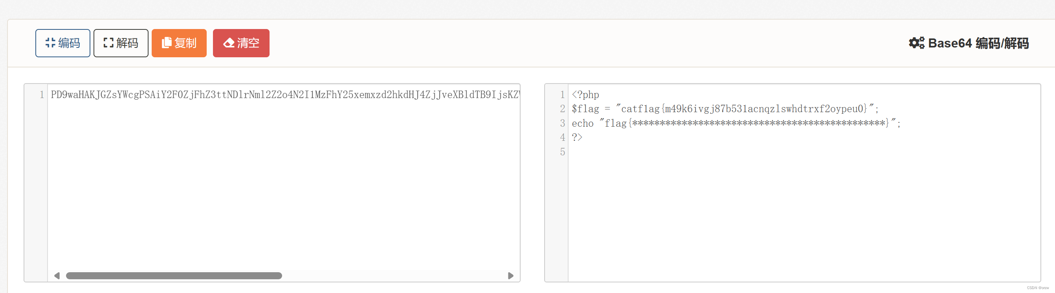Click the $flag catflag line in output
The image size is (1055, 293).
click(725, 109)
